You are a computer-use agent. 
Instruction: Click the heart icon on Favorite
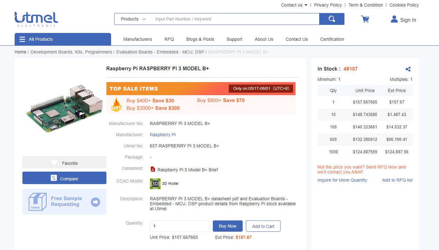coord(54,163)
